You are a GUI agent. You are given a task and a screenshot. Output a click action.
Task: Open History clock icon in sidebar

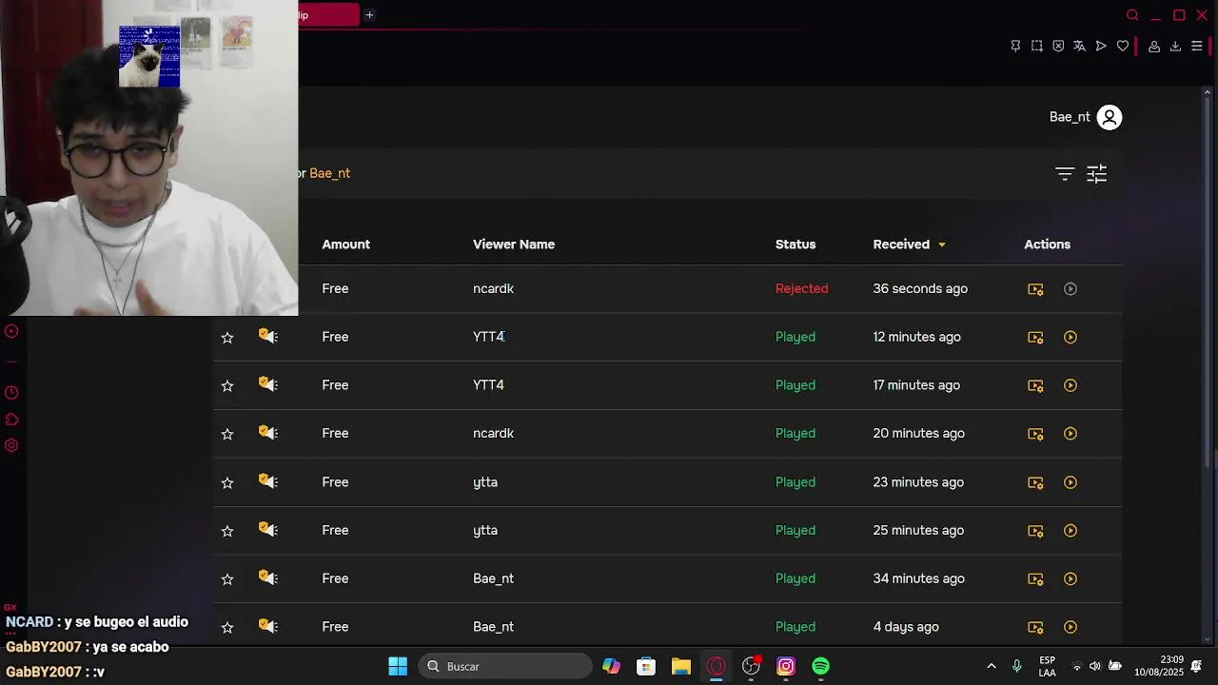[x=11, y=393]
